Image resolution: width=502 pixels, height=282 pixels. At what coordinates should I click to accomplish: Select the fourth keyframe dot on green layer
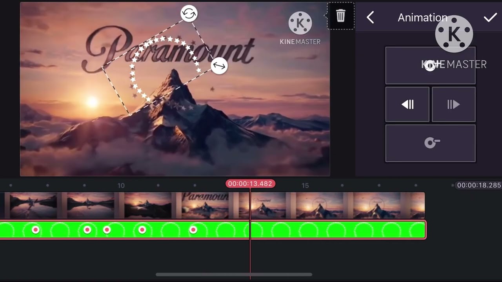(142, 230)
